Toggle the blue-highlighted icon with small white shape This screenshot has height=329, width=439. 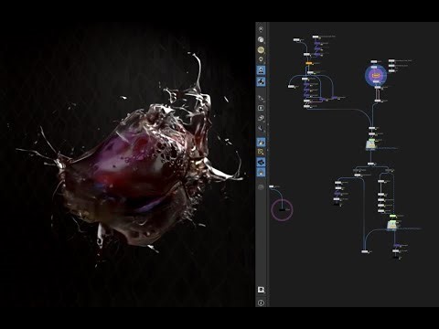click(261, 173)
